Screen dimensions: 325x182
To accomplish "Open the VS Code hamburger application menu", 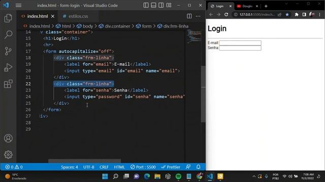I will click(18, 6).
